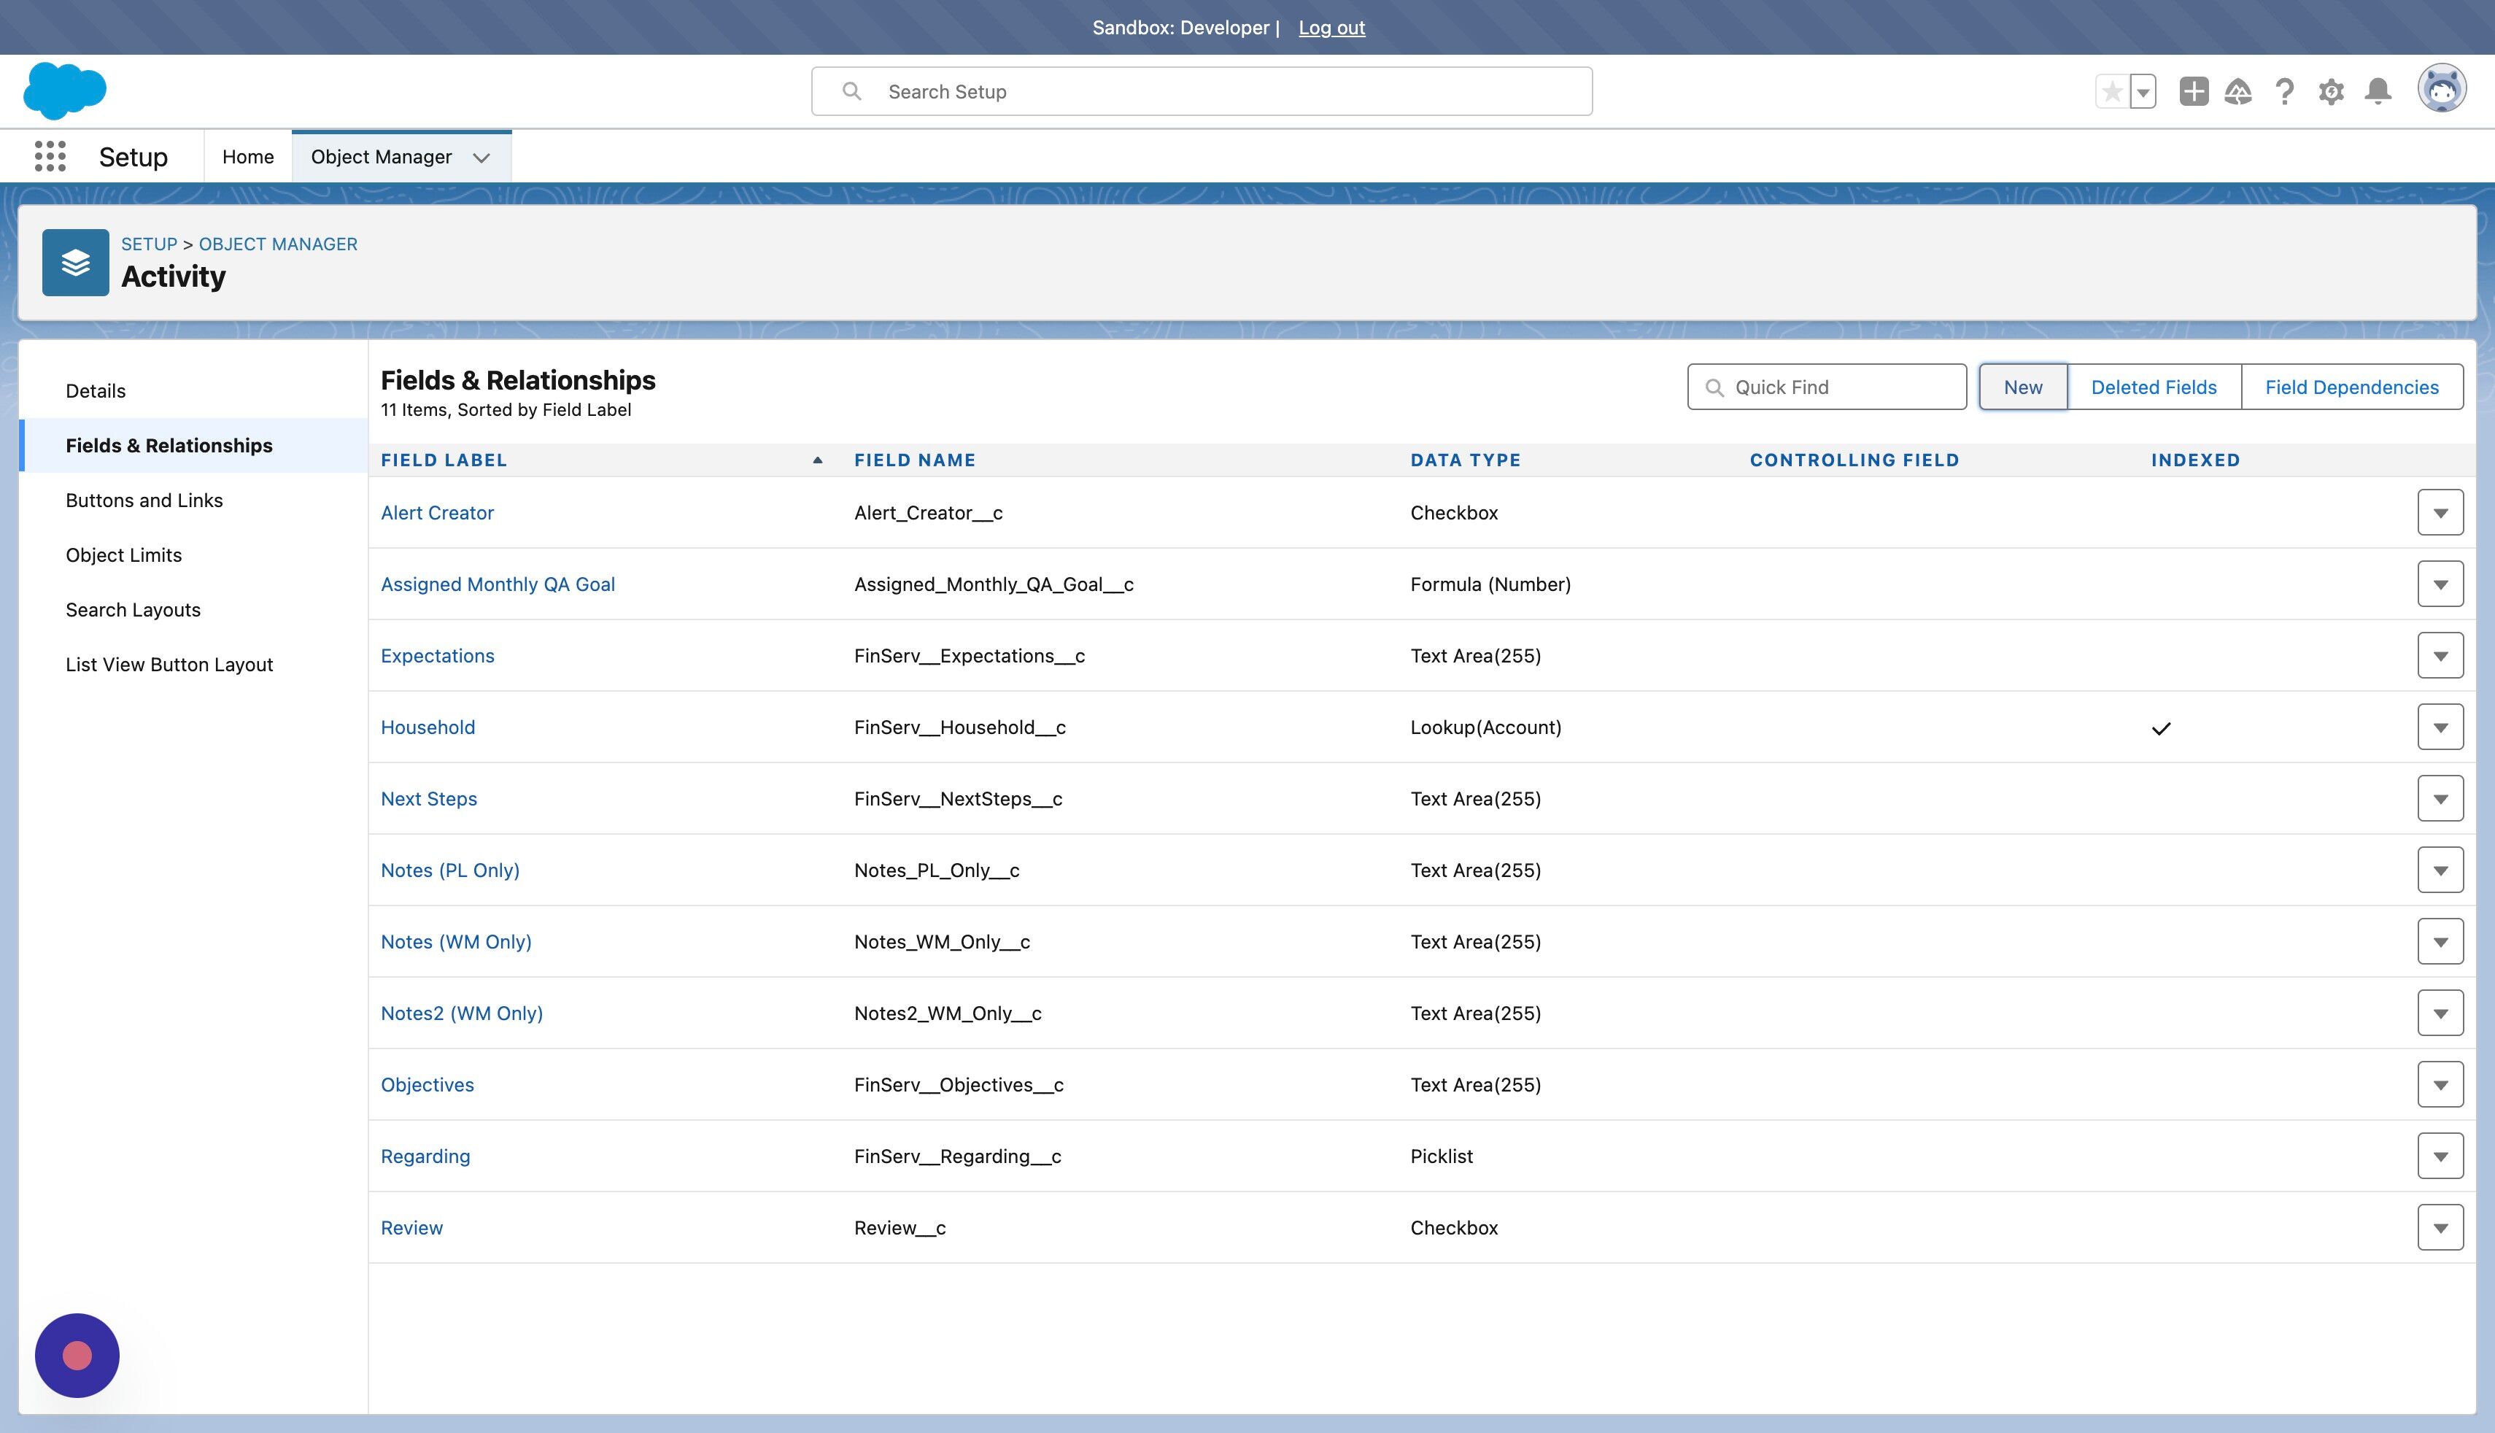Open the user profile avatar
This screenshot has height=1433, width=2495.
pyautogui.click(x=2442, y=90)
